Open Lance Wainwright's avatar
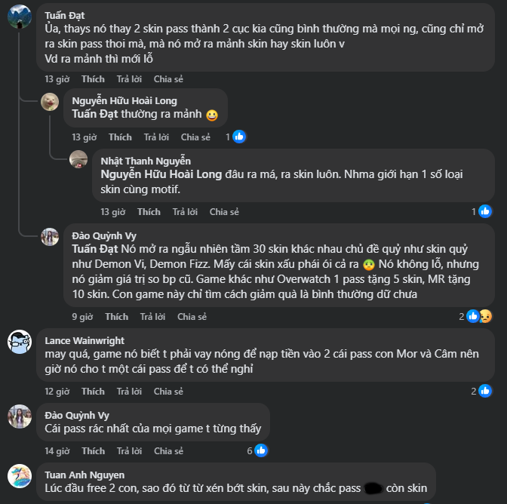Screen dimensions: 507x504 tap(19, 342)
